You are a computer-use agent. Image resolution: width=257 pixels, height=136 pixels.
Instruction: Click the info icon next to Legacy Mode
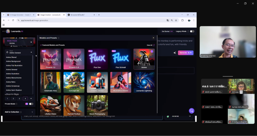click(188, 31)
